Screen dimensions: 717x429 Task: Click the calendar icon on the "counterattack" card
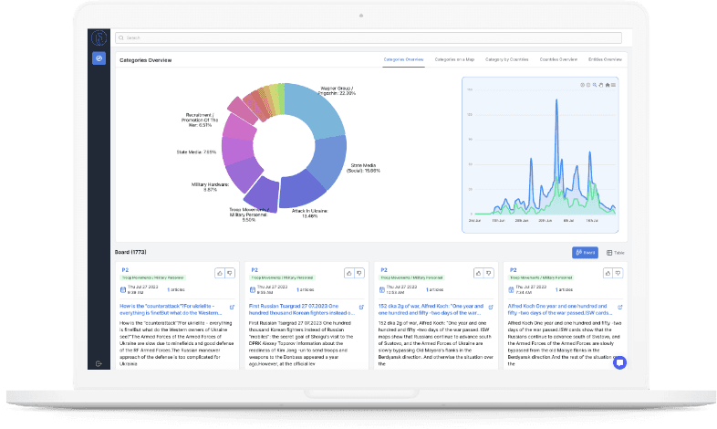pos(122,289)
